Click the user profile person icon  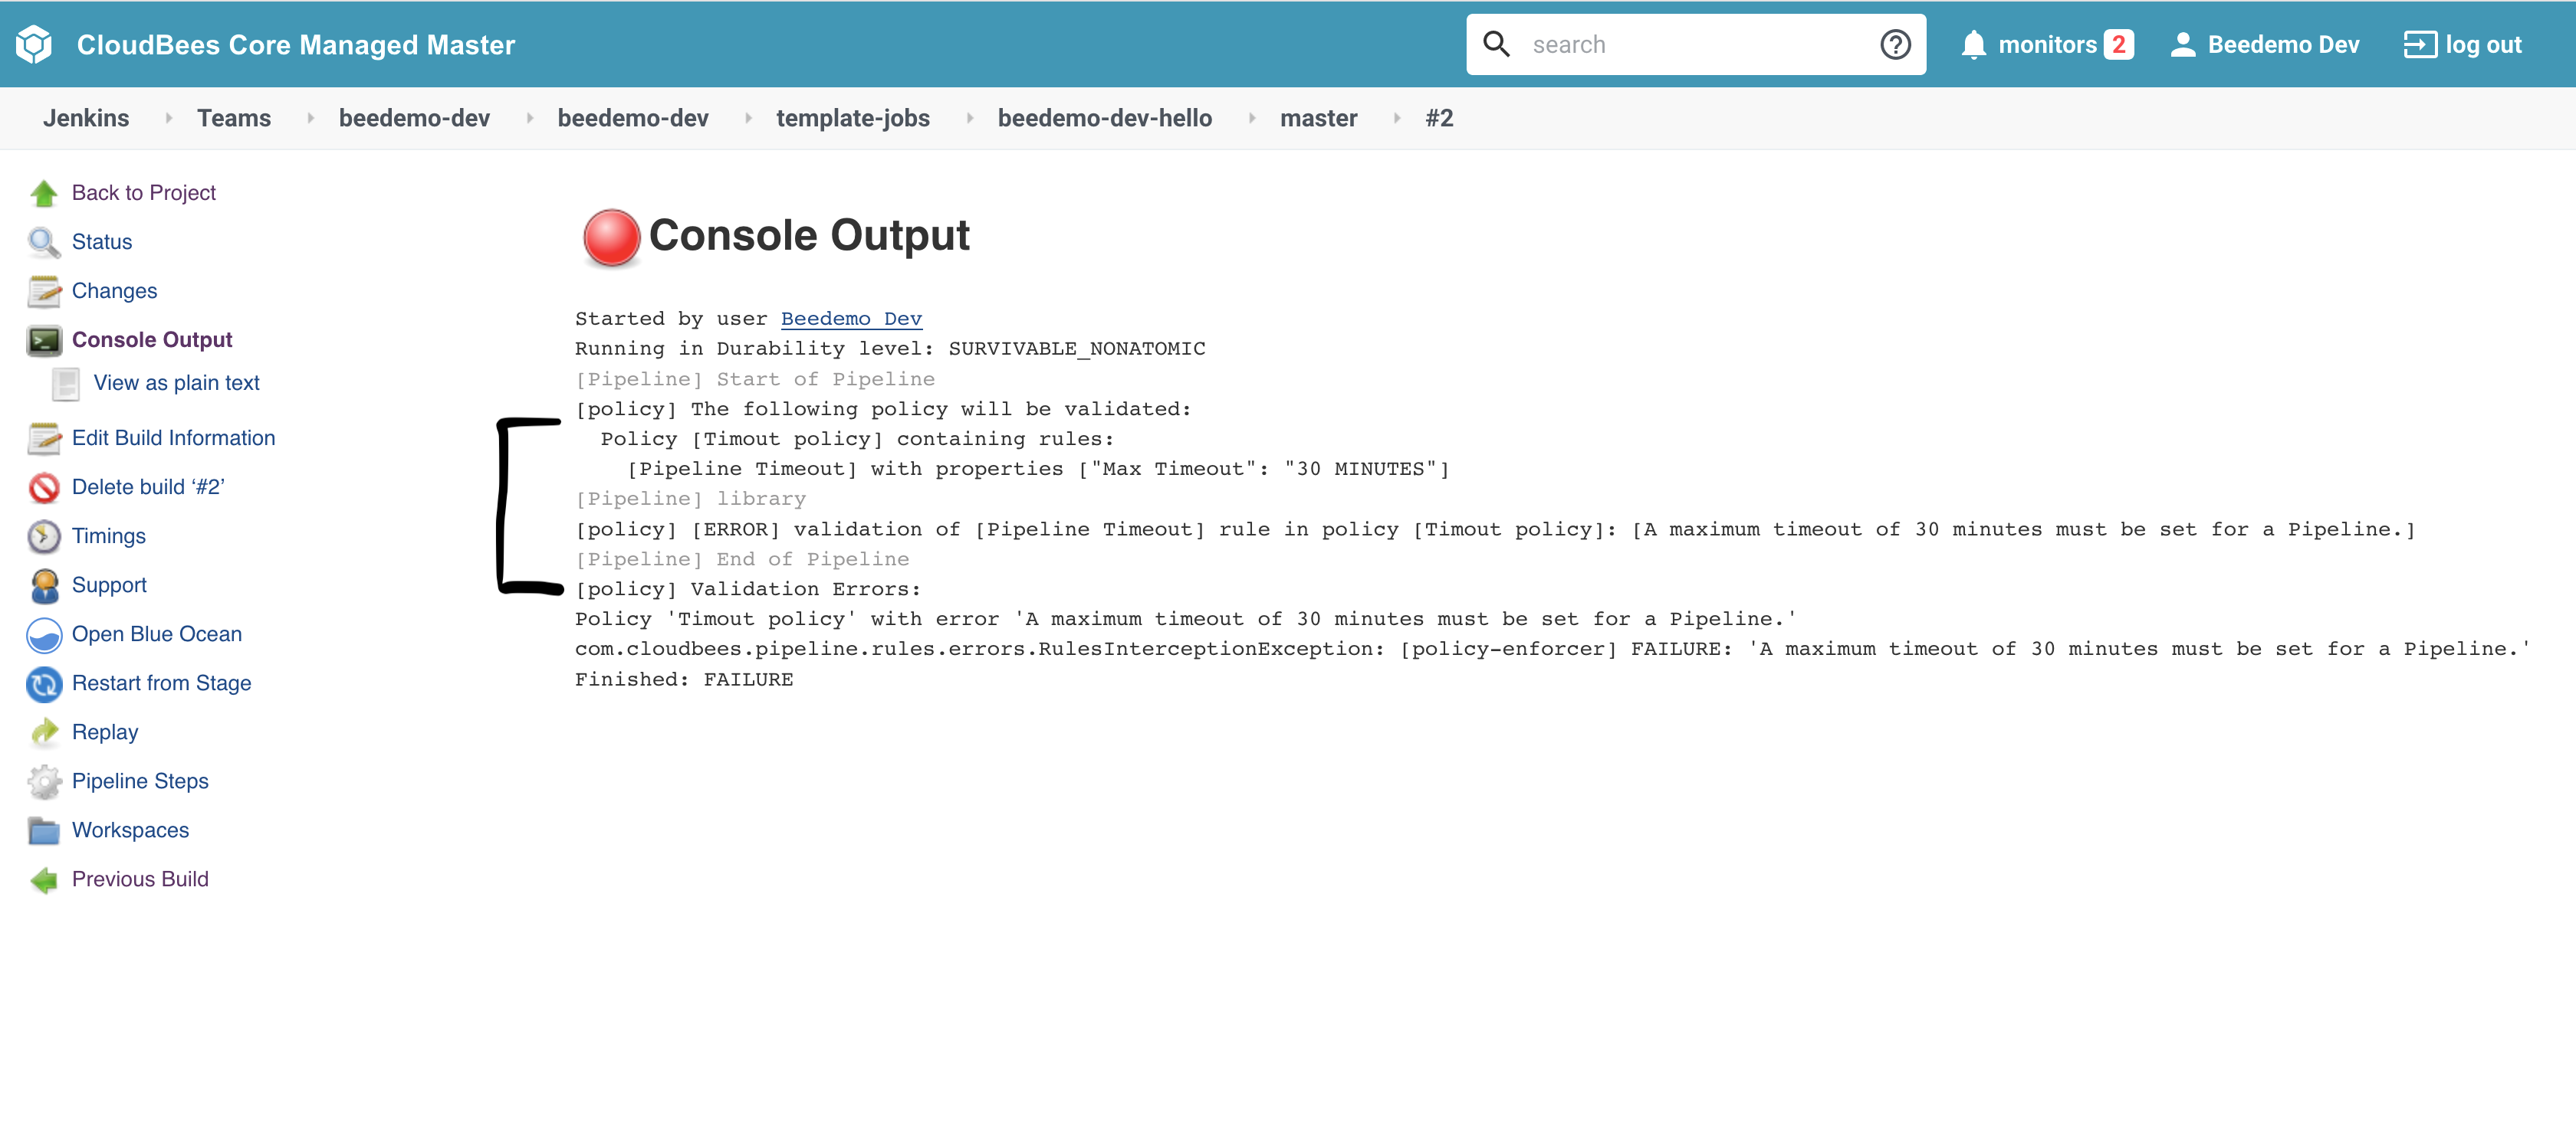[2183, 44]
